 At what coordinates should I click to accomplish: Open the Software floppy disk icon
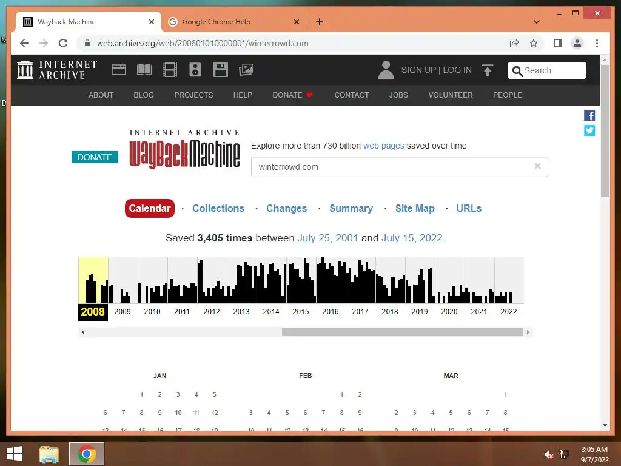pyautogui.click(x=221, y=70)
